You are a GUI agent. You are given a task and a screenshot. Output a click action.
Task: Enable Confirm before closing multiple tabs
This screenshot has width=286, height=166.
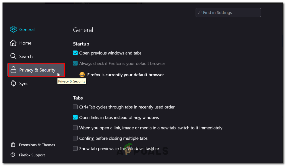pos(75,138)
